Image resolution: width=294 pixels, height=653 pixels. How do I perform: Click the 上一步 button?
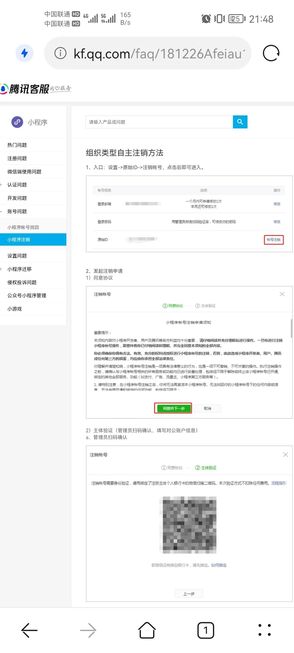point(189,594)
